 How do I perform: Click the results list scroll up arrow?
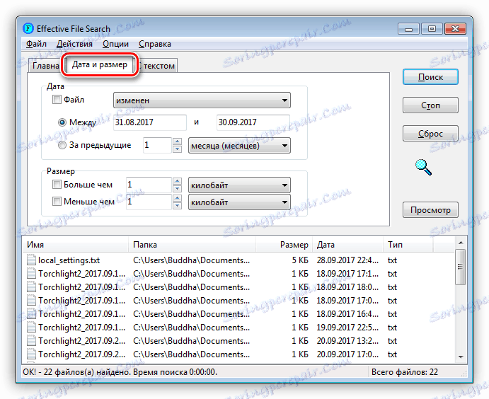(x=461, y=243)
